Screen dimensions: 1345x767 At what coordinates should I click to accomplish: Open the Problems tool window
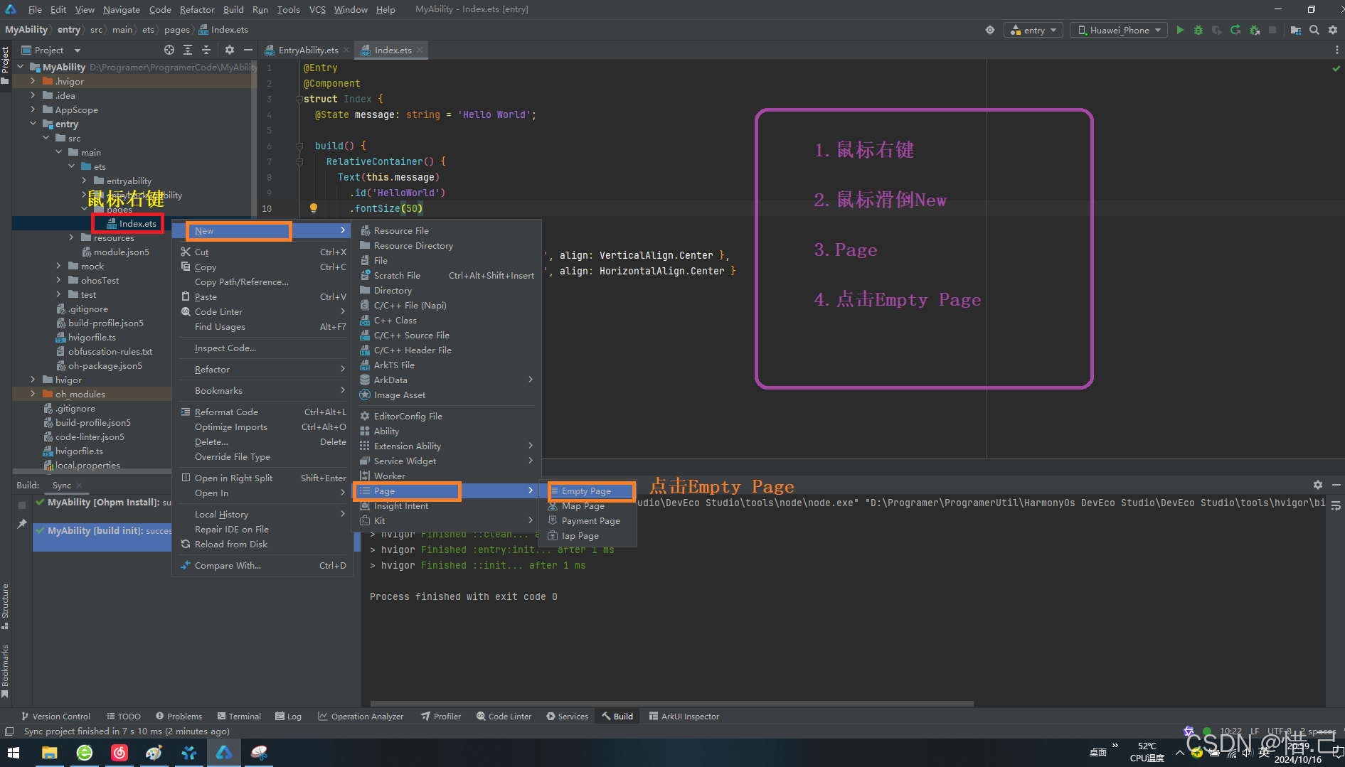point(179,716)
